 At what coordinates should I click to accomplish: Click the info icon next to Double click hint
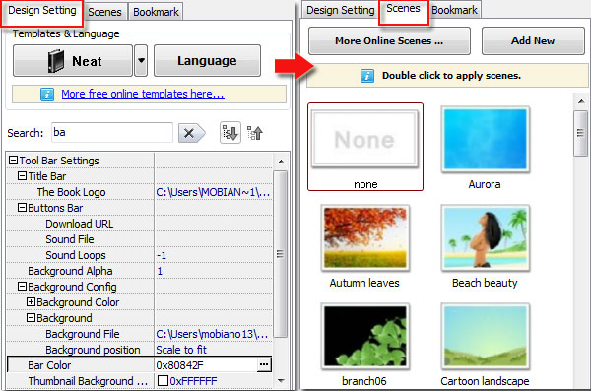pyautogui.click(x=367, y=76)
